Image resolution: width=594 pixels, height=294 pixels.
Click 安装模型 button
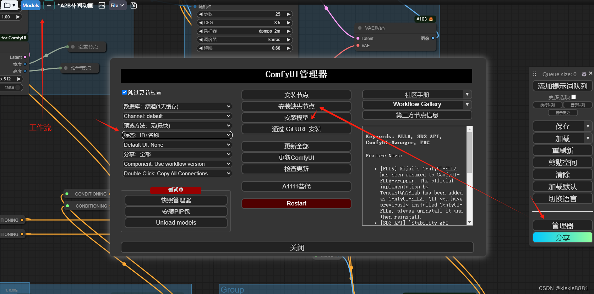(296, 118)
